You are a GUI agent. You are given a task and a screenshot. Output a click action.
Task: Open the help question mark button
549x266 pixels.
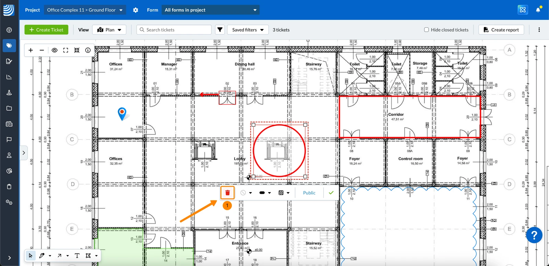pyautogui.click(x=534, y=235)
